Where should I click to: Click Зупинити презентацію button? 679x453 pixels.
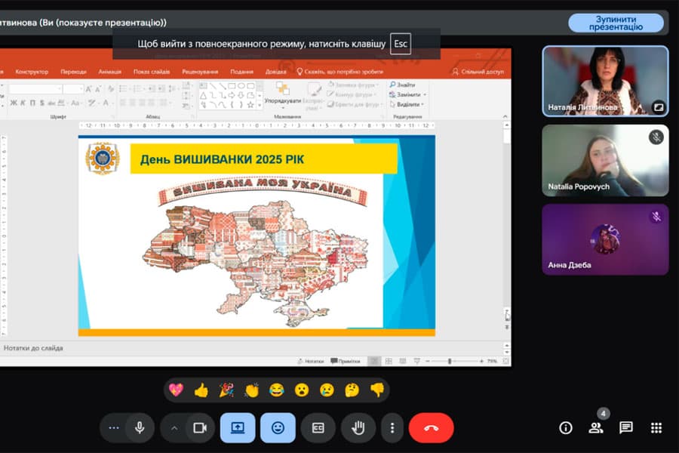tap(616, 23)
